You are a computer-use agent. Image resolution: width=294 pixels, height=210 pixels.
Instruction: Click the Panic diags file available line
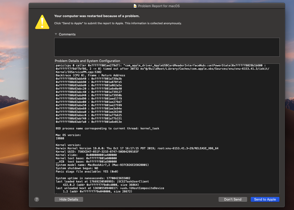87,171
